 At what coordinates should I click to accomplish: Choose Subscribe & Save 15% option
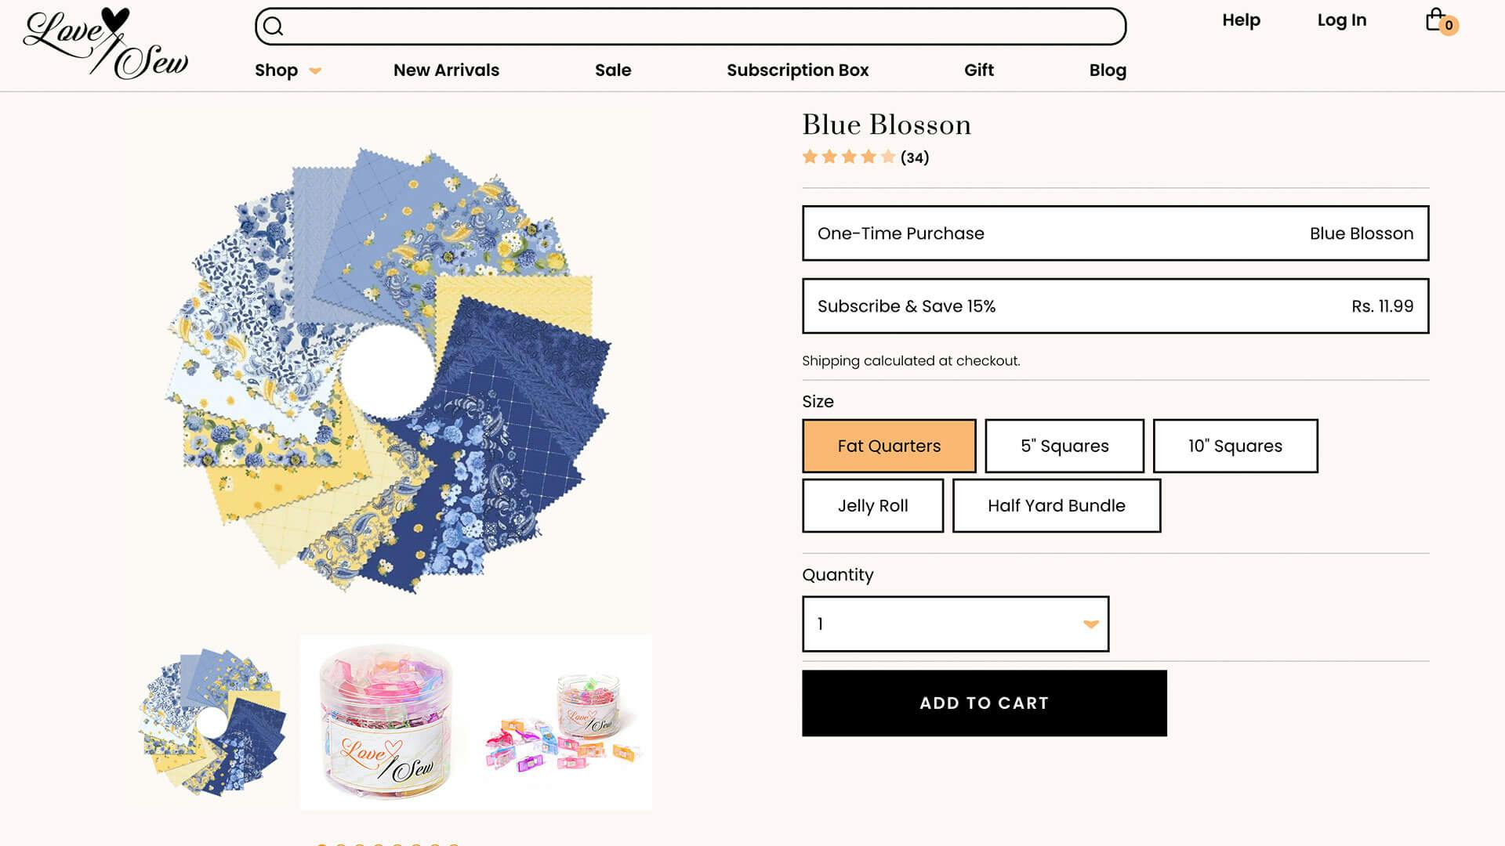(x=1115, y=306)
